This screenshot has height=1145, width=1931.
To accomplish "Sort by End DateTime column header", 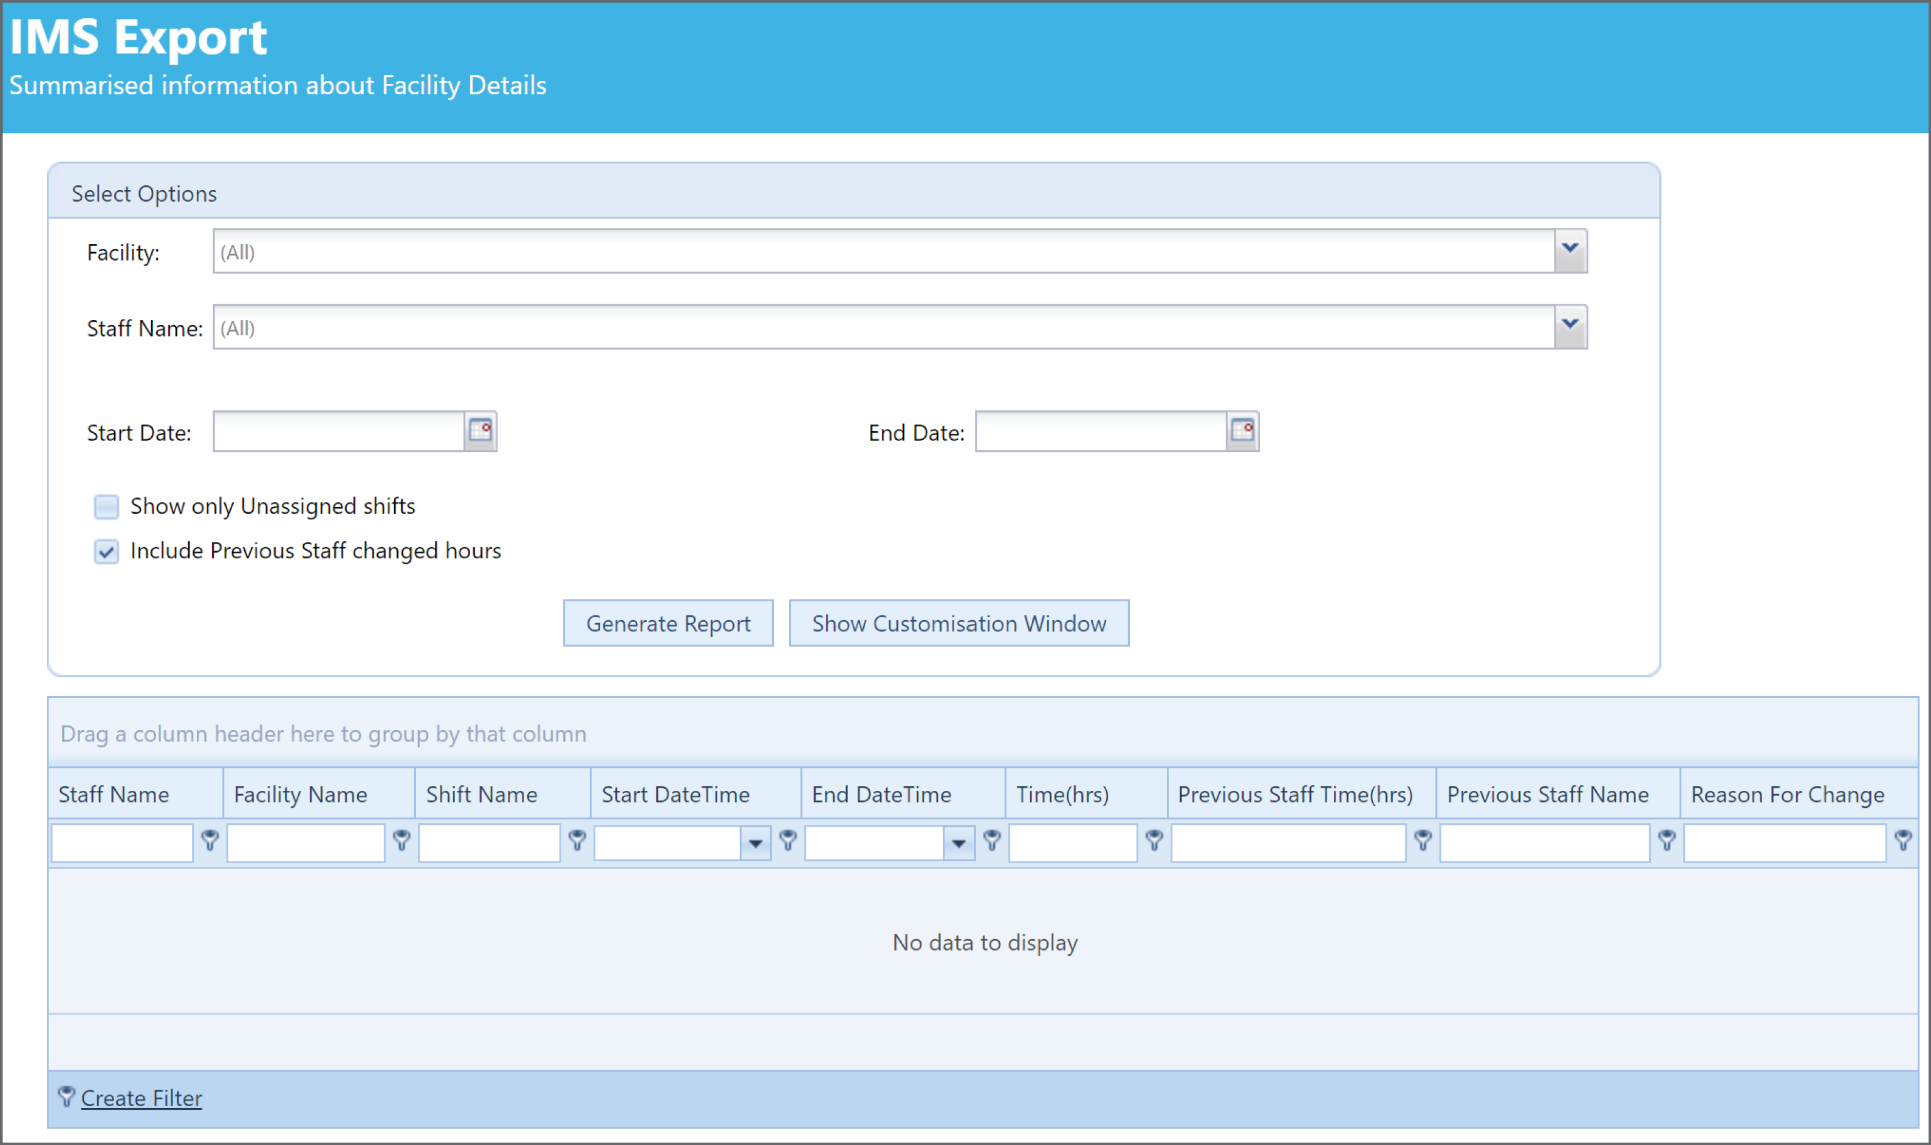I will click(x=903, y=794).
